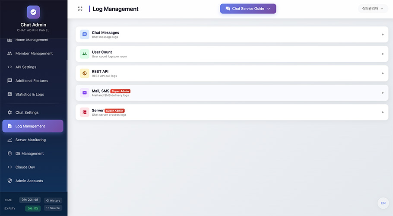Click the Chat Messages blue message icon
Image resolution: width=393 pixels, height=216 pixels.
(85, 34)
